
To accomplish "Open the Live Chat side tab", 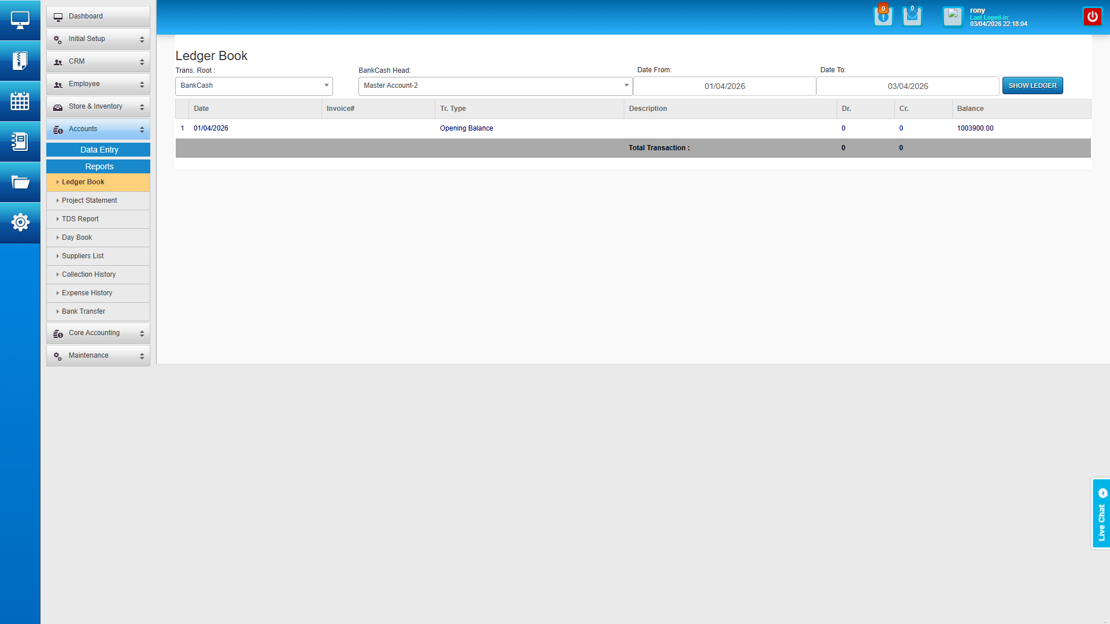I will (1101, 514).
